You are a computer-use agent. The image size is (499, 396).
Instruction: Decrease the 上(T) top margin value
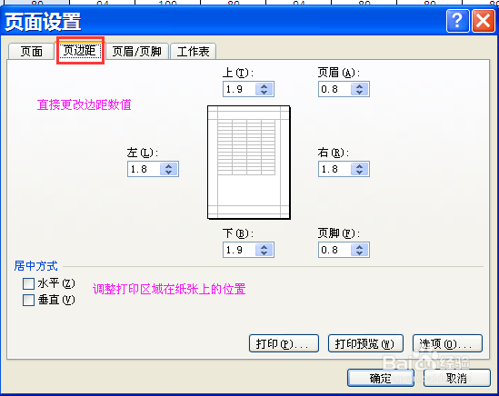[264, 93]
